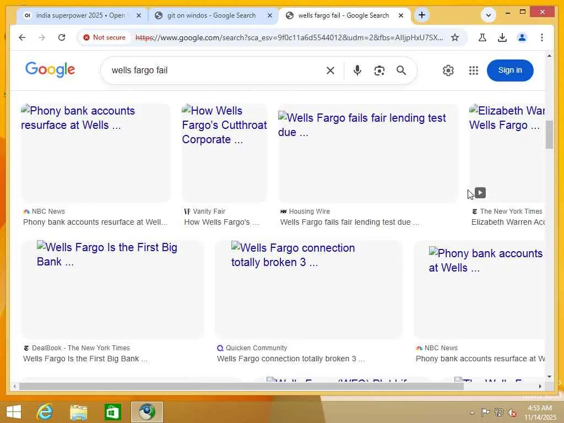This screenshot has height=423, width=564.
Task: Click vertical scrollbar up arrow
Action: click(x=549, y=56)
